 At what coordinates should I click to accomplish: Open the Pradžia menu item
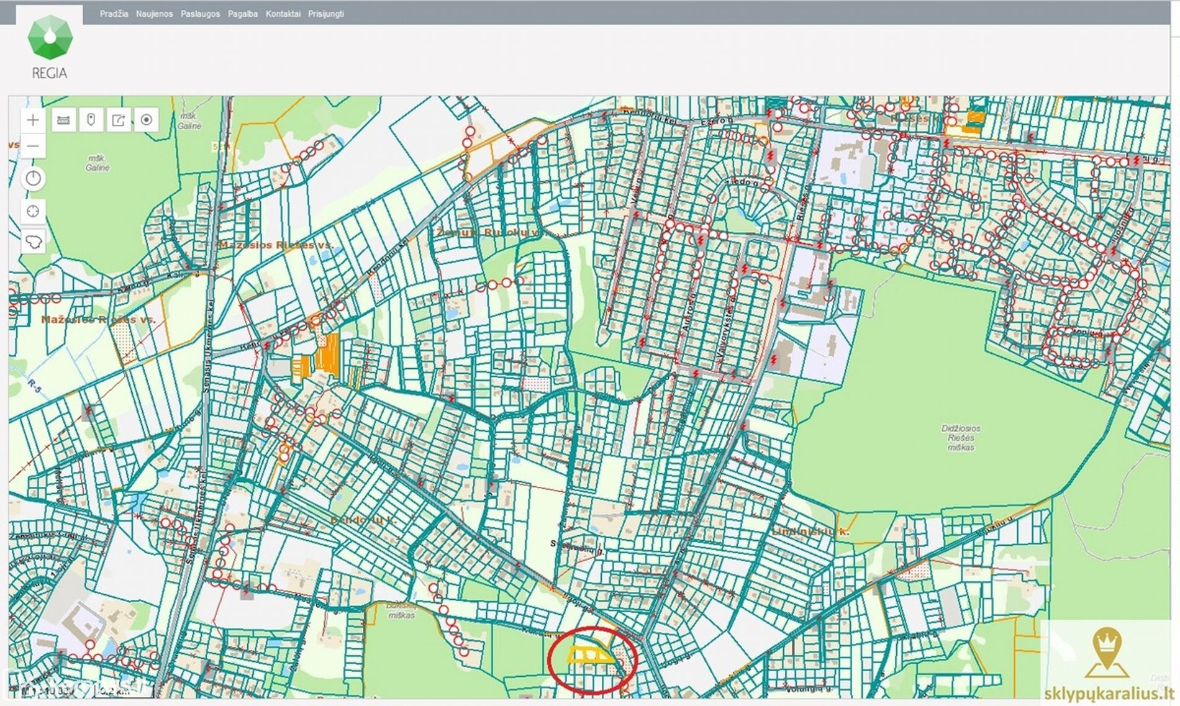pyautogui.click(x=114, y=14)
